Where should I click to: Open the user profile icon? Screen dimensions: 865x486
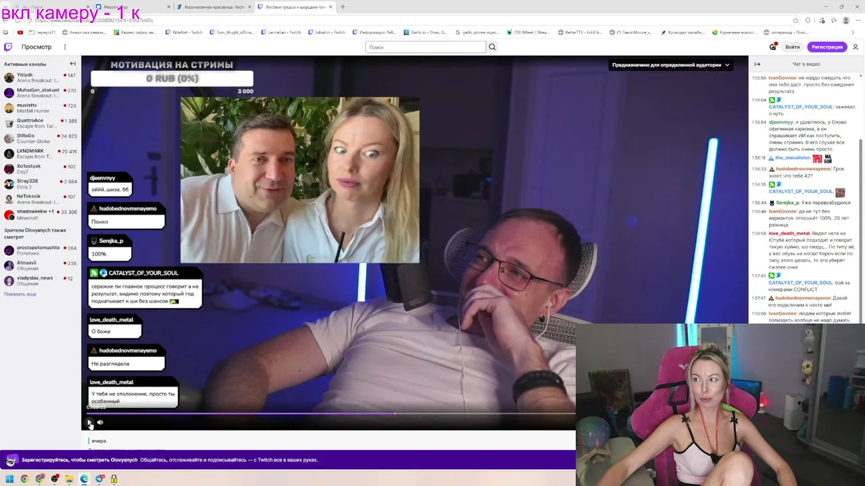click(x=856, y=47)
